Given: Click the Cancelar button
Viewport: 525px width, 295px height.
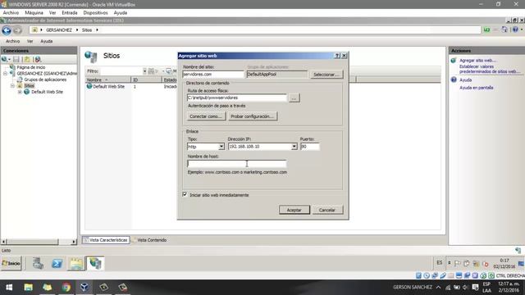Looking at the screenshot, I should coord(327,210).
